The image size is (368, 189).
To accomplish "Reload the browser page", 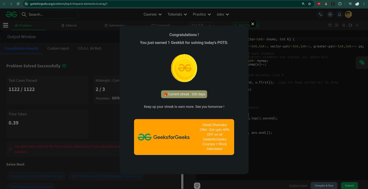I will (x=18, y=4).
